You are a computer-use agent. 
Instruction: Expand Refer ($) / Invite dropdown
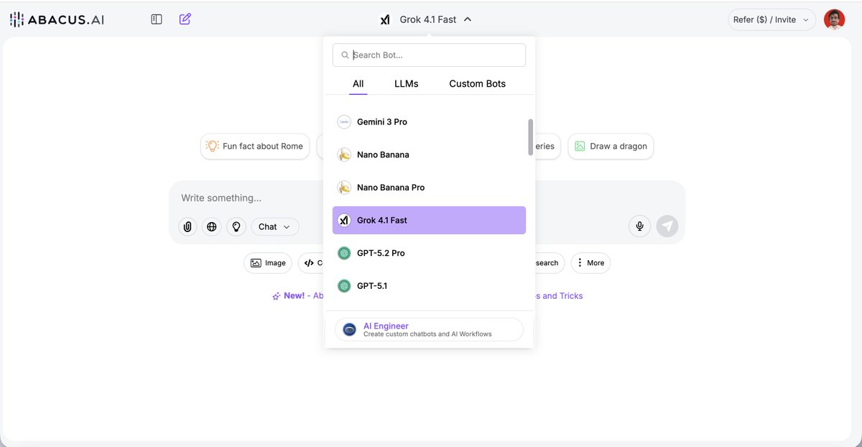771,19
